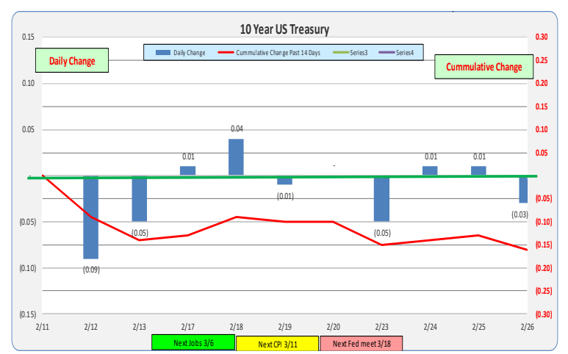
Task: Click the 0.30 label on red right axis
Action: click(542, 37)
